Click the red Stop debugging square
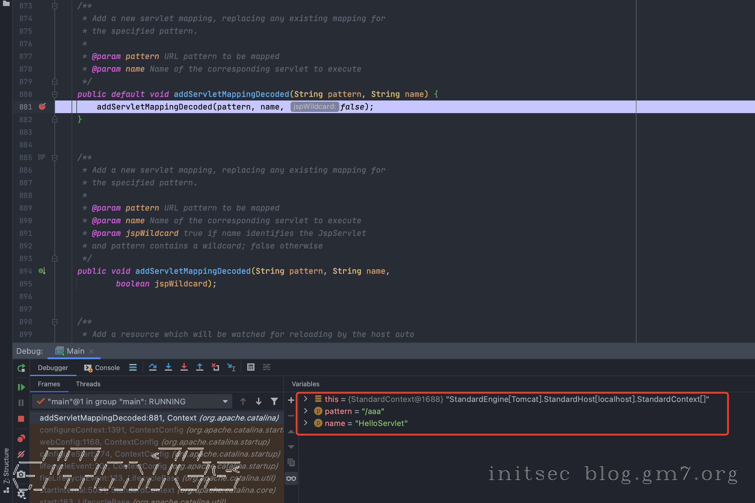 point(21,419)
